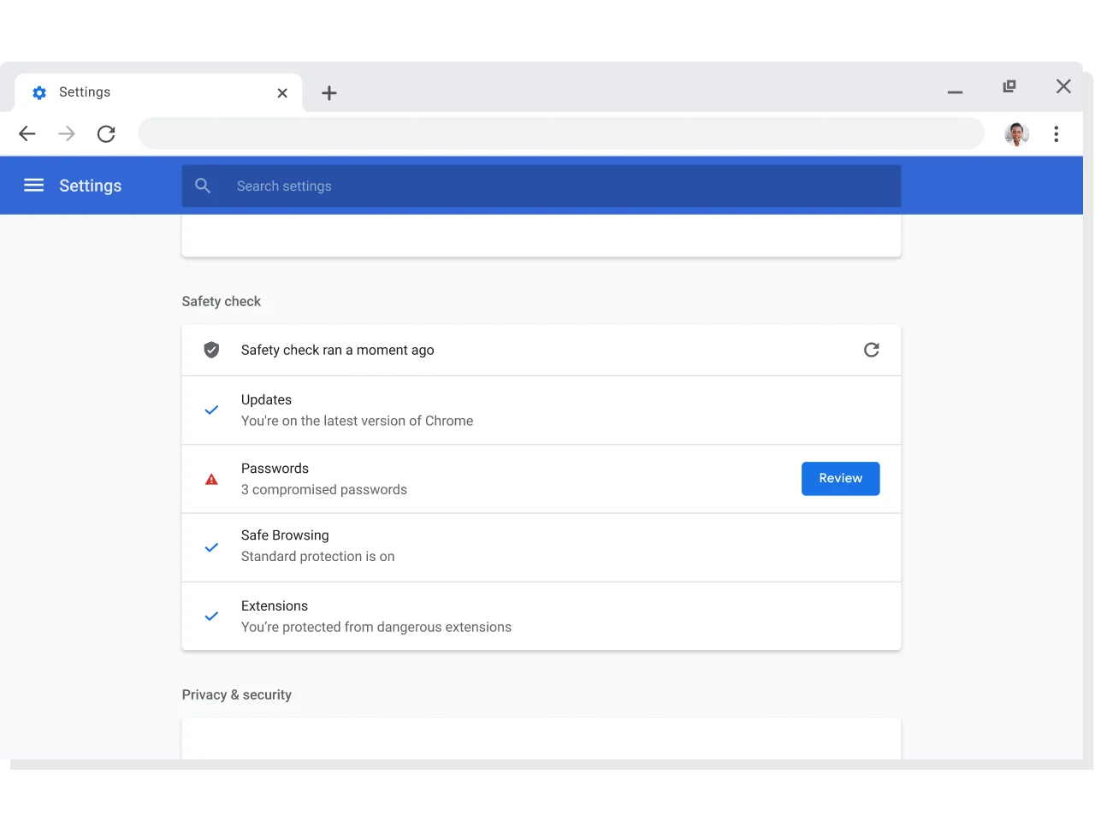The image size is (1095, 821).
Task: Close the Settings tab
Action: (282, 93)
